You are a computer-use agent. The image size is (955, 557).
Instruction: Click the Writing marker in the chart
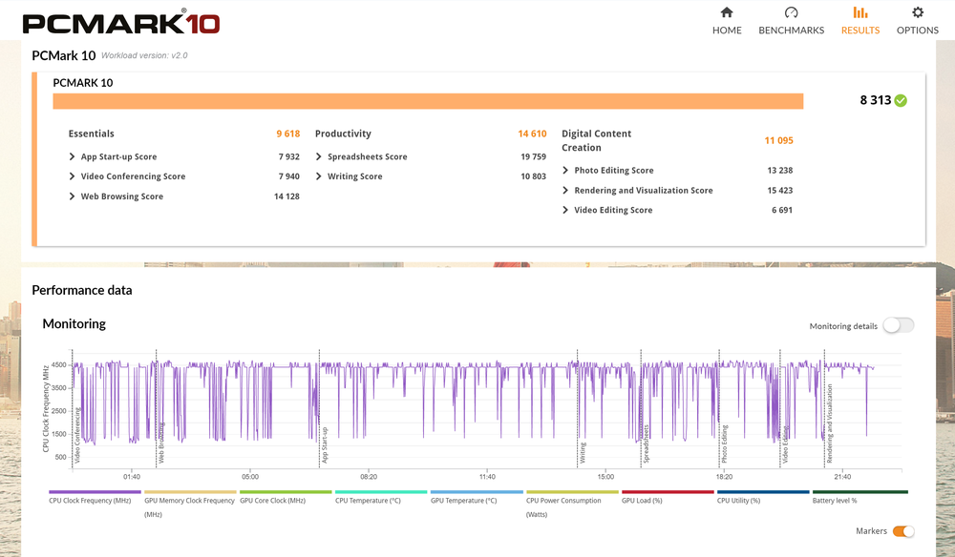coord(583,452)
